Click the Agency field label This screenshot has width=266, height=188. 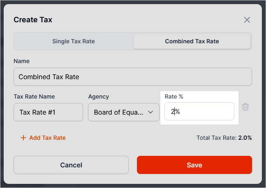[98, 96]
